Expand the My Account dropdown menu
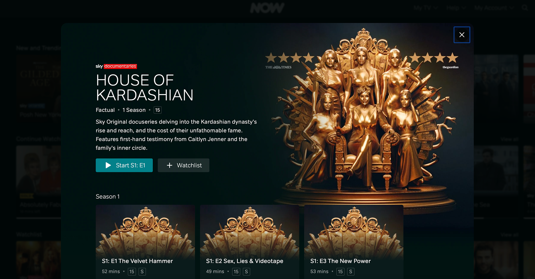The height and width of the screenshot is (279, 535). (494, 8)
